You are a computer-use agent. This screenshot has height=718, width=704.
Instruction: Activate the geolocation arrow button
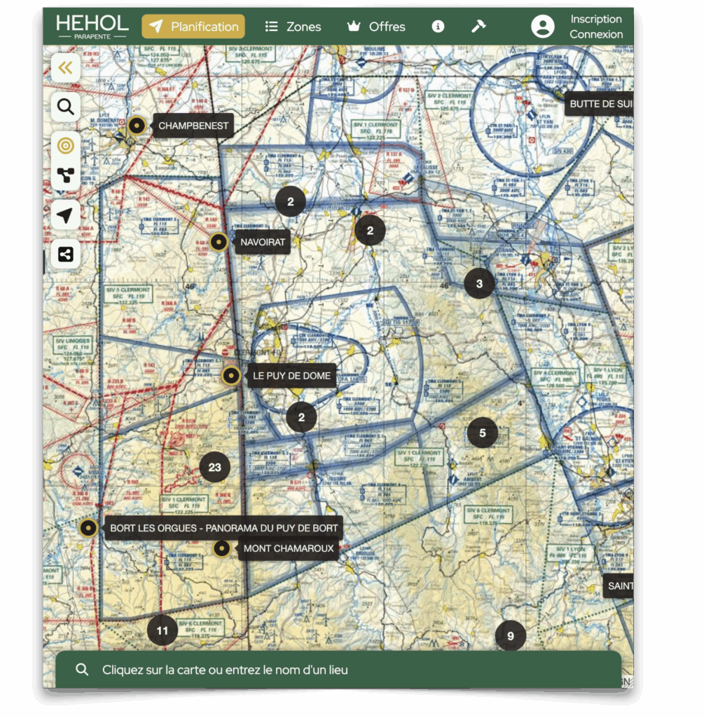point(66,215)
